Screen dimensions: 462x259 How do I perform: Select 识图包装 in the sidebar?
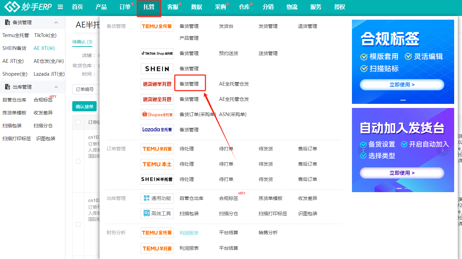pyautogui.click(x=46, y=138)
